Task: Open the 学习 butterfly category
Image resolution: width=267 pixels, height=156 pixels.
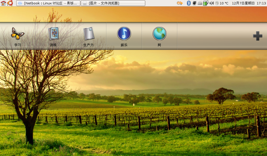Action: pos(17,36)
